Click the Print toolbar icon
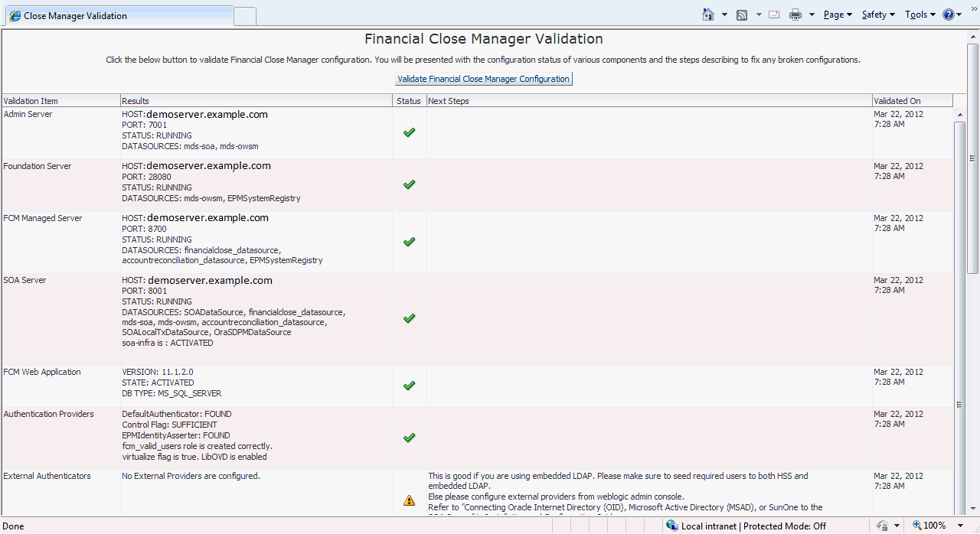The image size is (980, 534). pyautogui.click(x=795, y=15)
